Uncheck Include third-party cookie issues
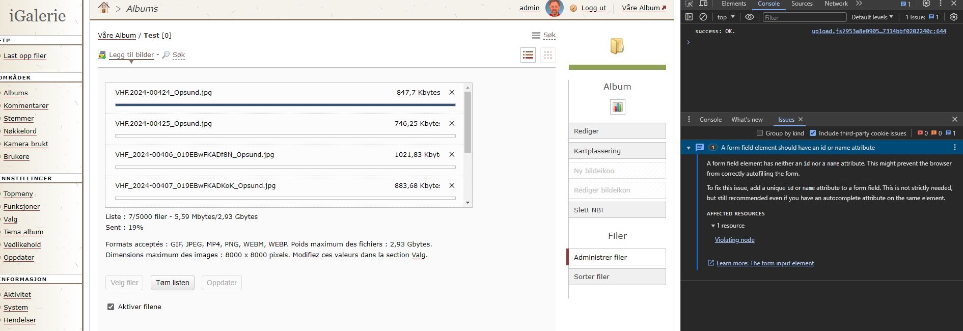The height and width of the screenshot is (331, 963). click(x=813, y=133)
